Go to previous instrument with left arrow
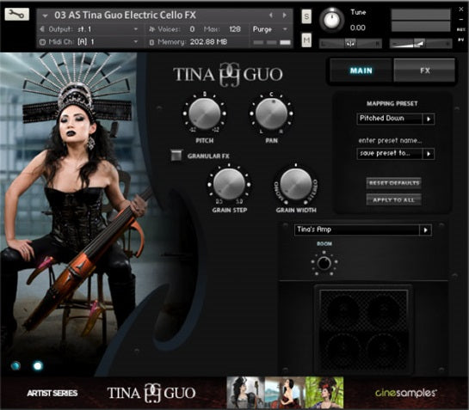The height and width of the screenshot is (410, 469). (x=271, y=15)
